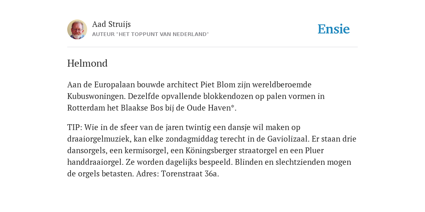Screen dimensions: 425x212
Task: Open the Ensie logo link
Action: pyautogui.click(x=334, y=29)
